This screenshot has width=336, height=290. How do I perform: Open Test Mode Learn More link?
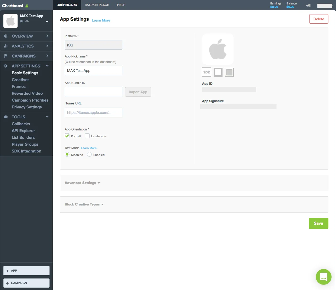(x=89, y=148)
